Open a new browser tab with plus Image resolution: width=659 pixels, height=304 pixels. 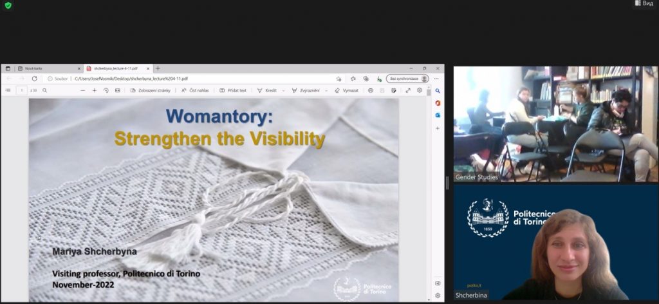point(158,68)
